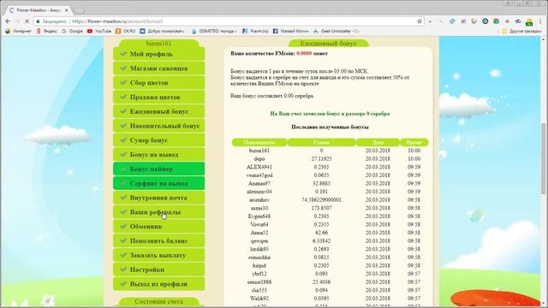This screenshot has height=308, width=548.
Task: Open the GISMETEO weather bookmark
Action: point(213,31)
